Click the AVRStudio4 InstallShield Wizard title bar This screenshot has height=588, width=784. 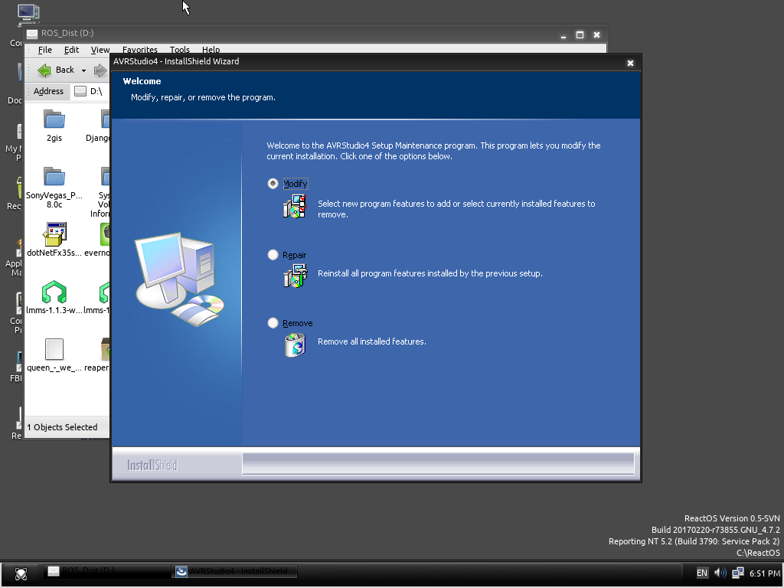click(368, 61)
